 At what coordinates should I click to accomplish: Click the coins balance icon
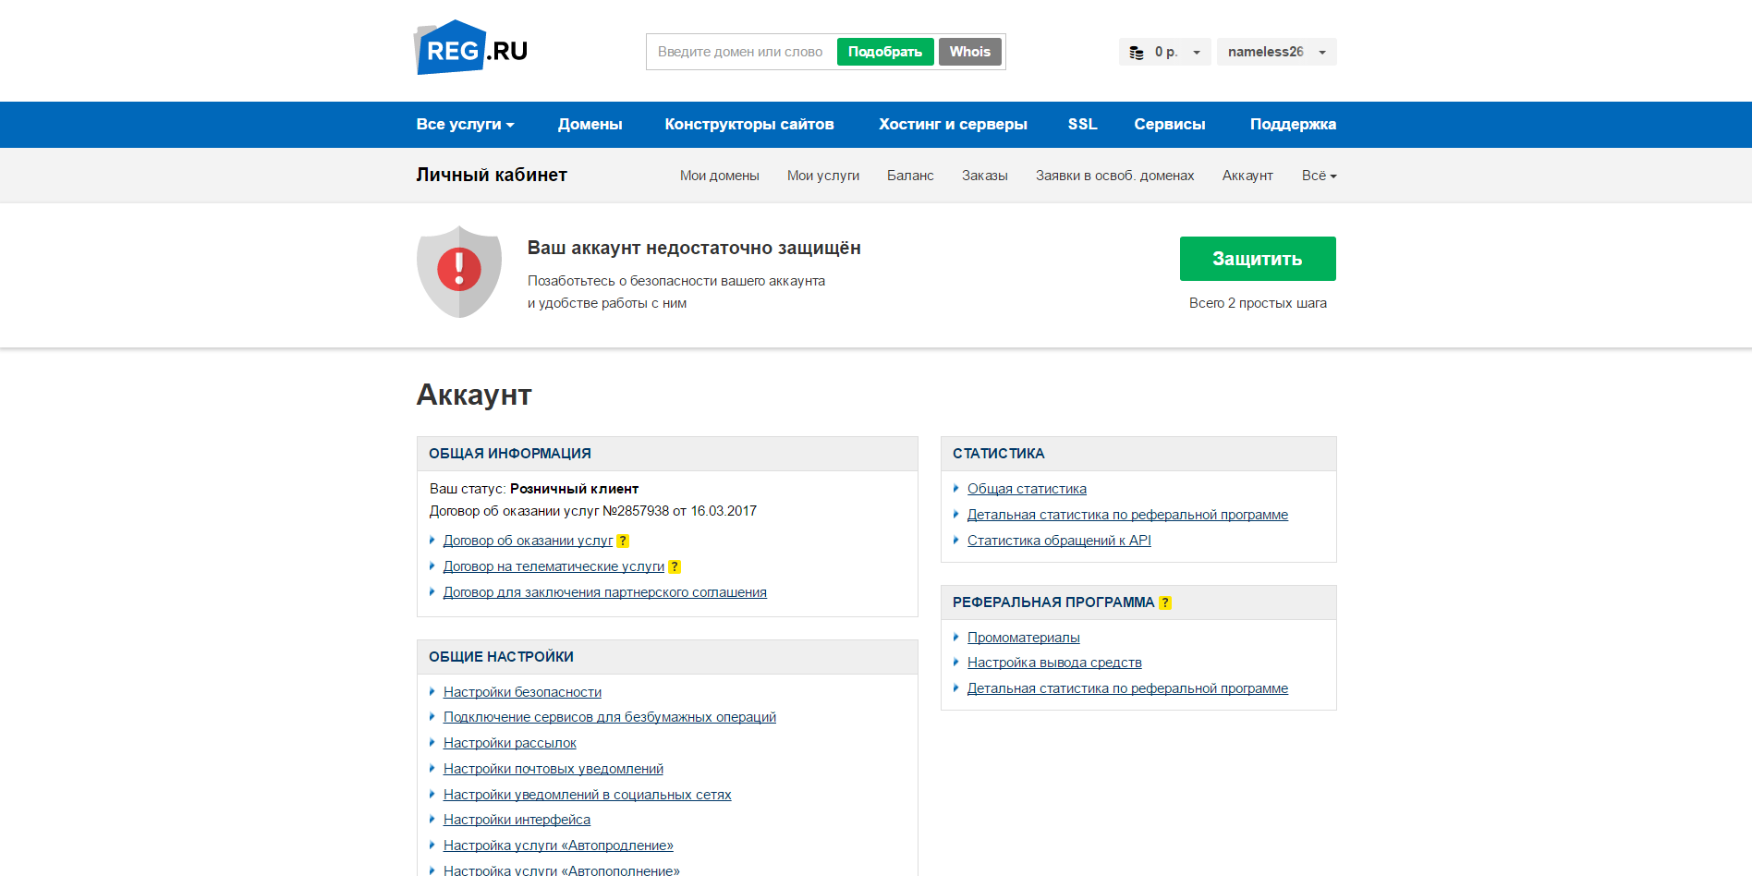[x=1138, y=52]
